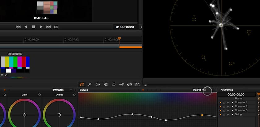Jump to the last frame
The height and width of the screenshot is (127, 260).
49,27
